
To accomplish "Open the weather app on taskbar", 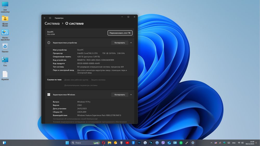I will (x=115, y=143).
